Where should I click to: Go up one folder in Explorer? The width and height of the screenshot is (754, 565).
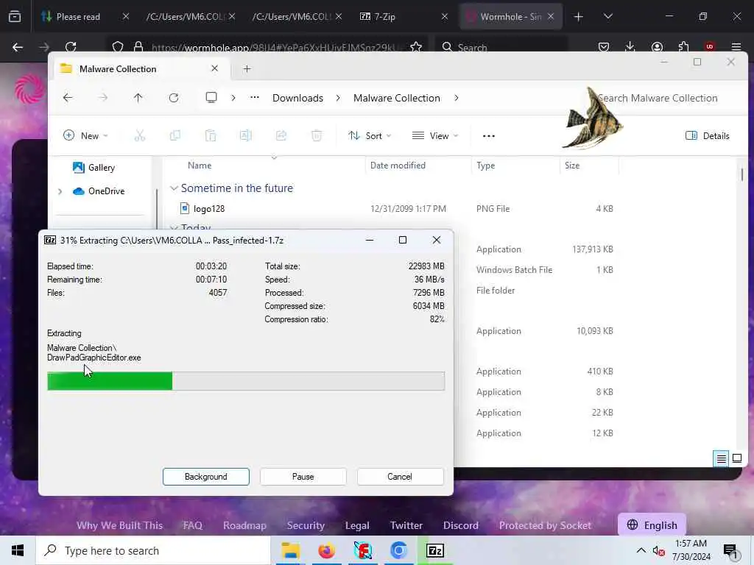(x=138, y=98)
